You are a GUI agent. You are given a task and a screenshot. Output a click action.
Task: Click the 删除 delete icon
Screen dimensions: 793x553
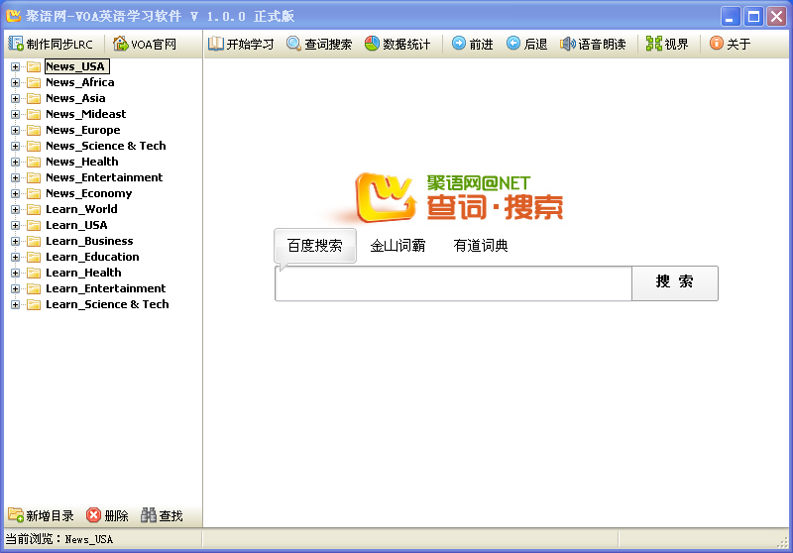tap(93, 515)
